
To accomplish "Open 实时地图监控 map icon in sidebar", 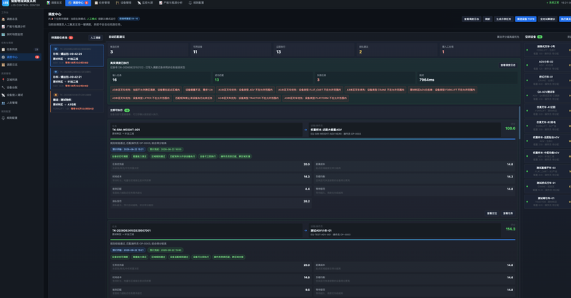I will 4,34.
